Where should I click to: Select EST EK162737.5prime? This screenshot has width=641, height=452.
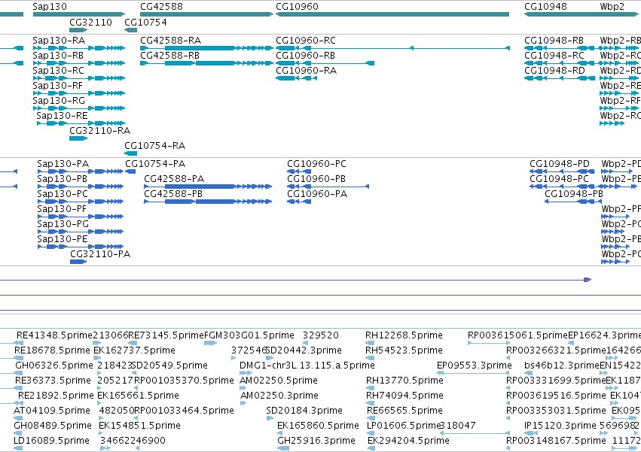pyautogui.click(x=135, y=350)
